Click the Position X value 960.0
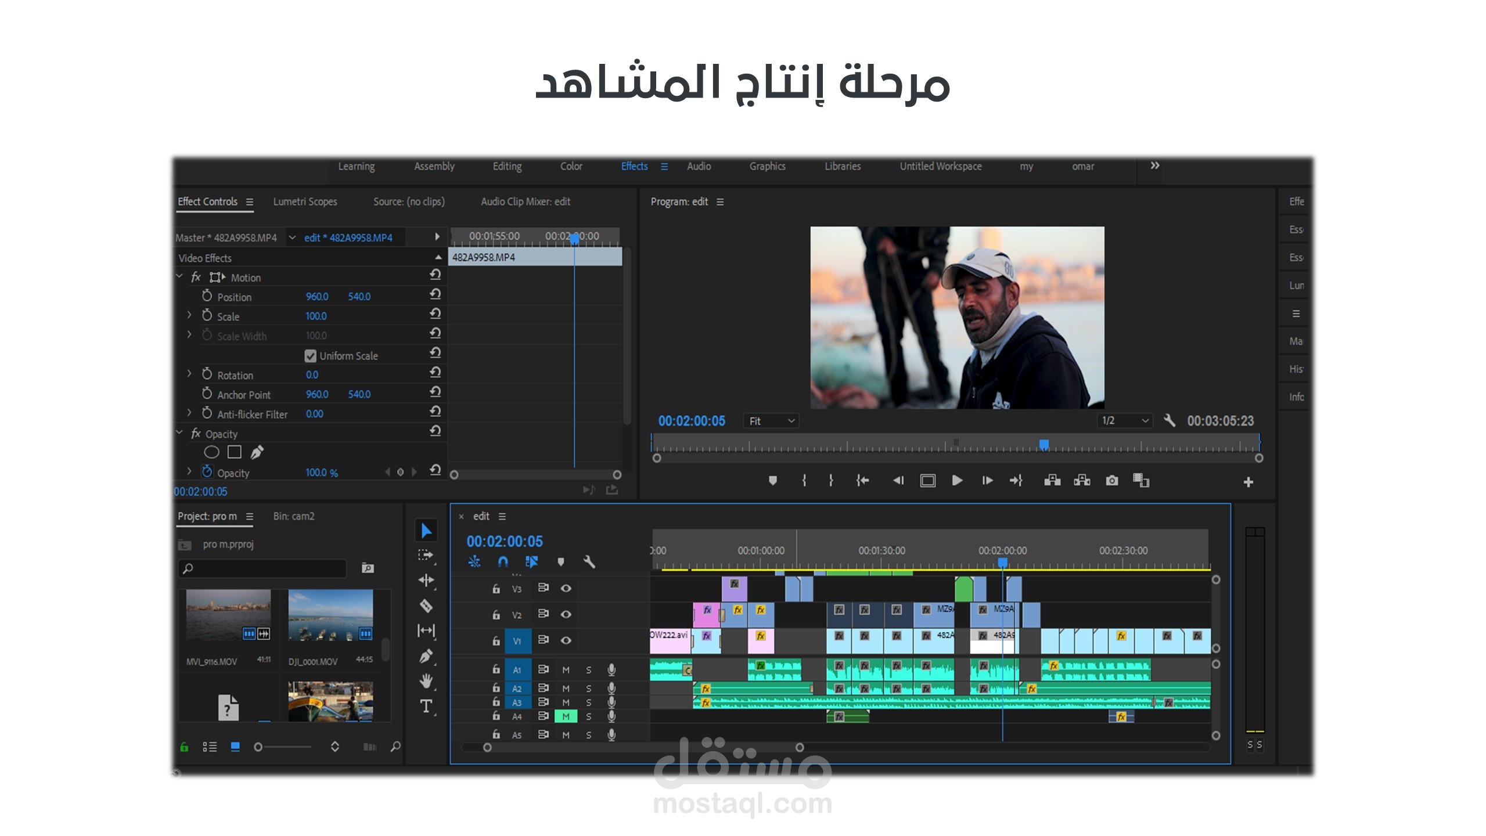The height and width of the screenshot is (836, 1486). click(317, 297)
